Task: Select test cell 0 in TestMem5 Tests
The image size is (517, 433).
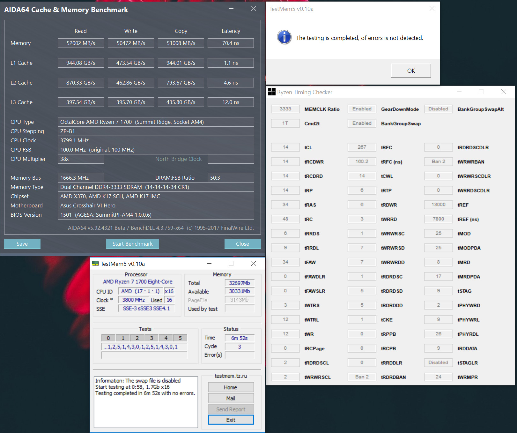Action: 108,338
